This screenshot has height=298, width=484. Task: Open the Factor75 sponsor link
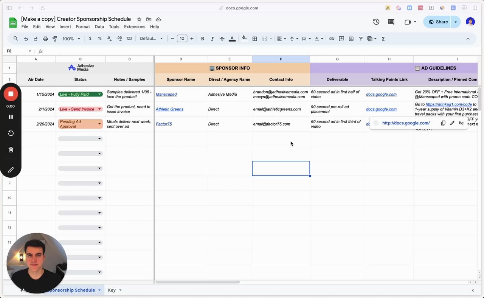click(x=164, y=124)
